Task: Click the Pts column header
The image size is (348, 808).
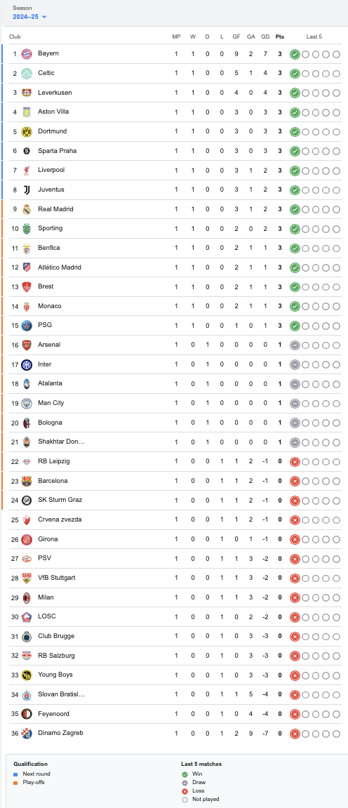Action: [279, 37]
